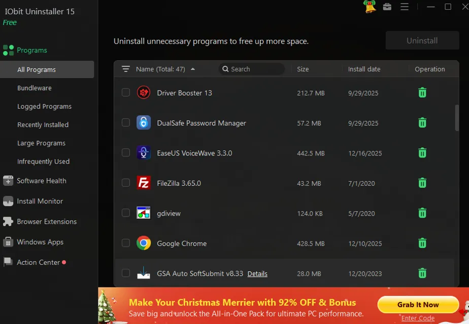The image size is (469, 324).
Task: Click the Free edition label
Action: click(x=10, y=23)
